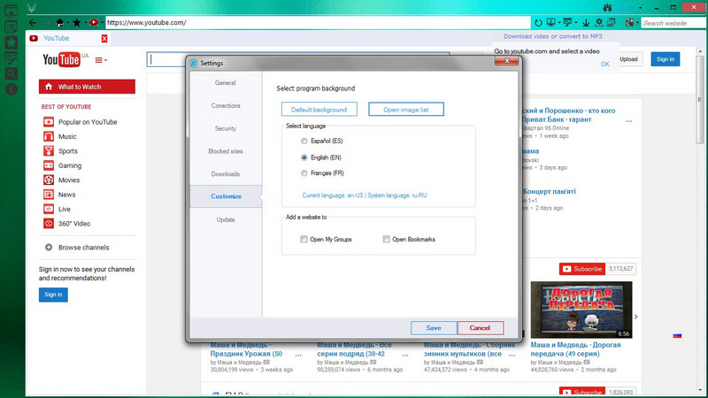Enable Open Bookmarks checkbox
708x398 pixels.
[386, 239]
